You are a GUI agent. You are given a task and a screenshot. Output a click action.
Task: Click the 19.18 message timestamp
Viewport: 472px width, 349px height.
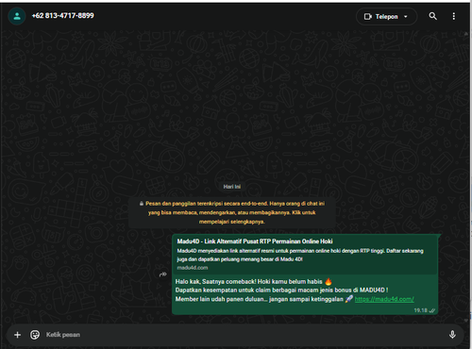420,310
